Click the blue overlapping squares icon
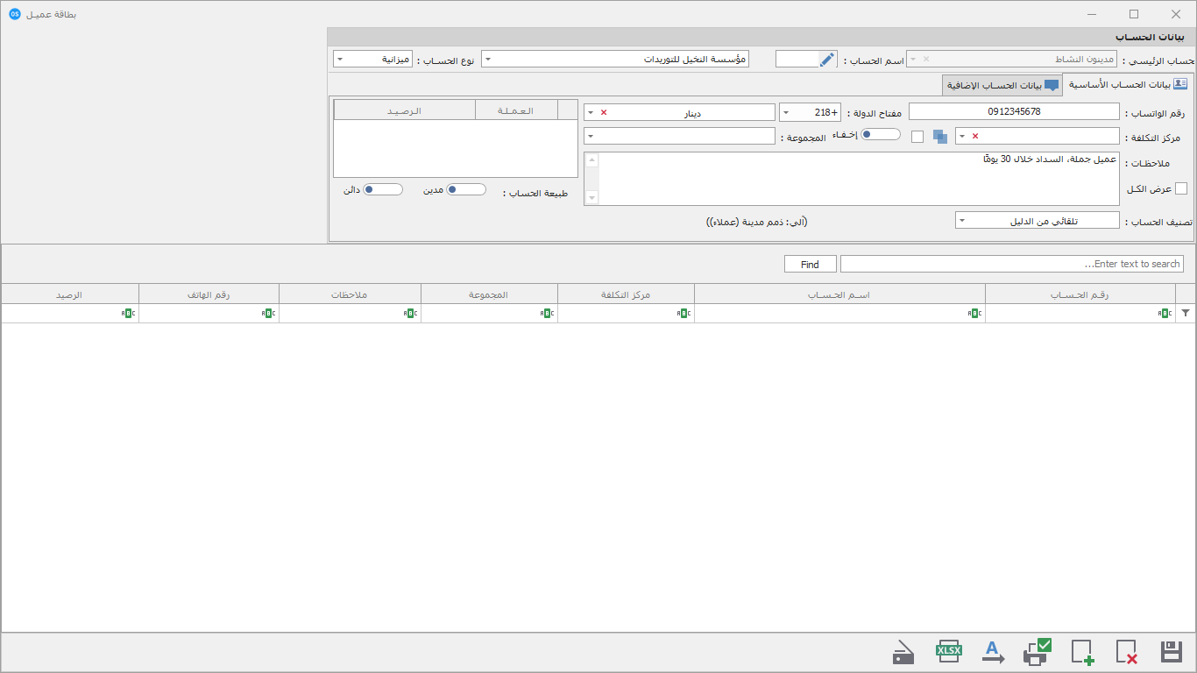 coord(939,137)
